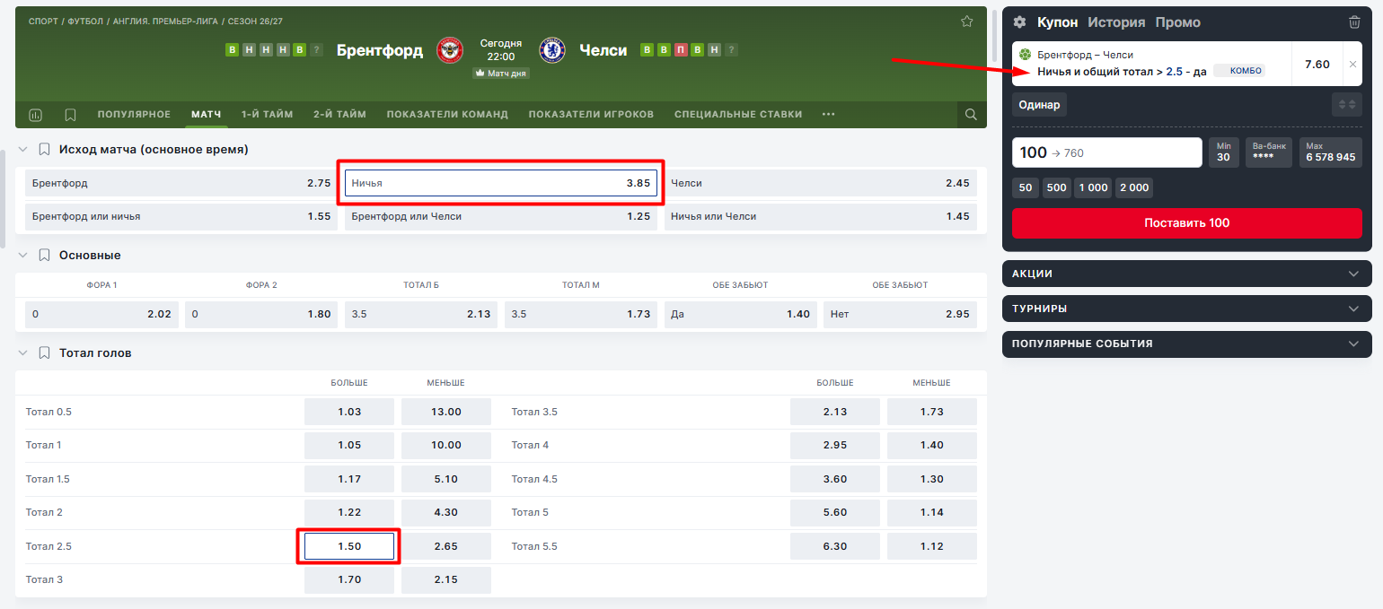1383x609 pixels.
Task: Open the Промо tab in the coupon panel
Action: tap(1178, 22)
